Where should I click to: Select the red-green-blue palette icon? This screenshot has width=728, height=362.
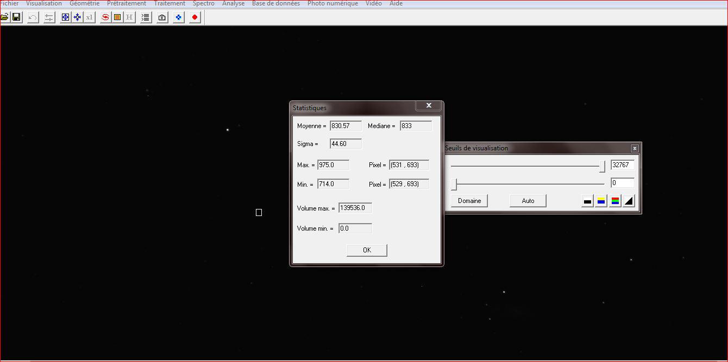(615, 201)
